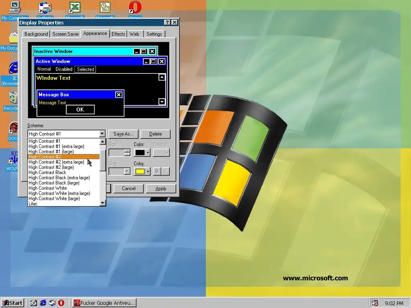Open the Scheme dropdown arrow
The width and height of the screenshot is (411, 308).
tap(102, 134)
